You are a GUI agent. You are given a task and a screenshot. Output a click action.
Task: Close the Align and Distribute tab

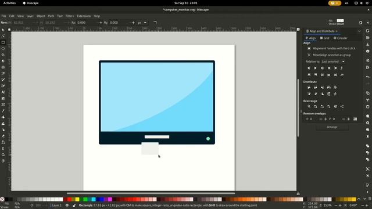337,31
